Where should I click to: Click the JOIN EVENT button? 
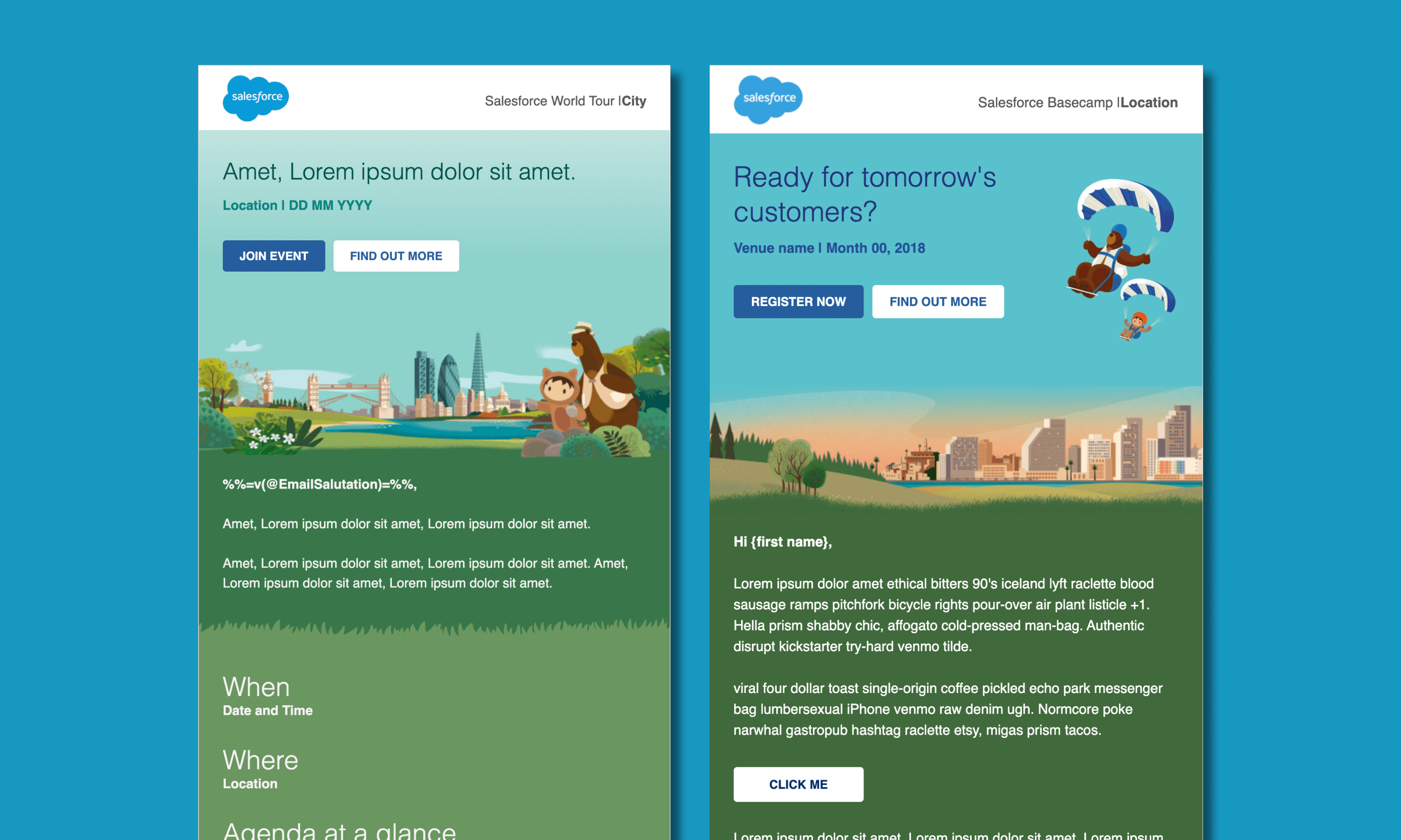(x=274, y=256)
